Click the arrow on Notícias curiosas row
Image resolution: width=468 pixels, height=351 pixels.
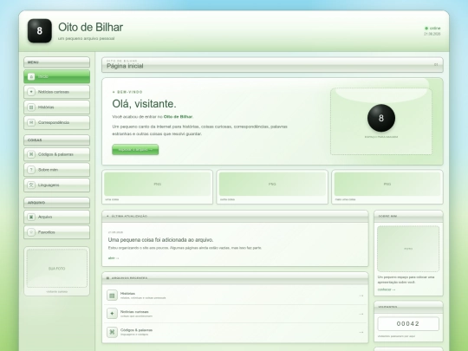tap(361, 314)
